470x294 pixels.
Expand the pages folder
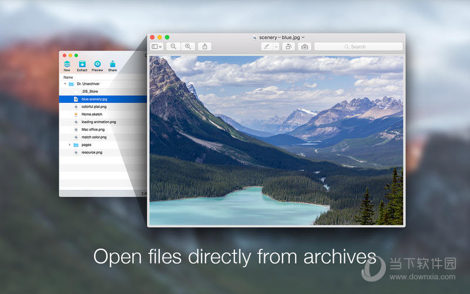(69, 145)
